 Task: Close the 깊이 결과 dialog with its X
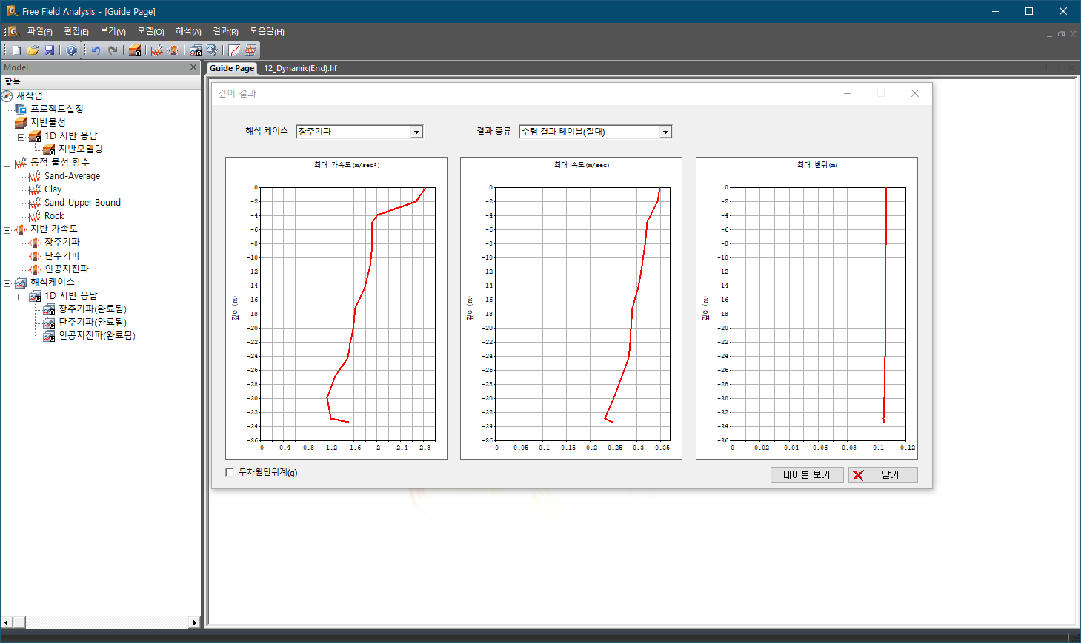(x=915, y=93)
